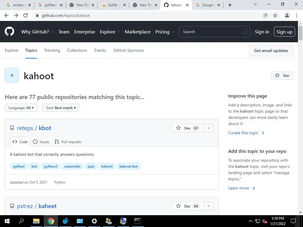Expand the Why GitHub? menu

(x=37, y=32)
